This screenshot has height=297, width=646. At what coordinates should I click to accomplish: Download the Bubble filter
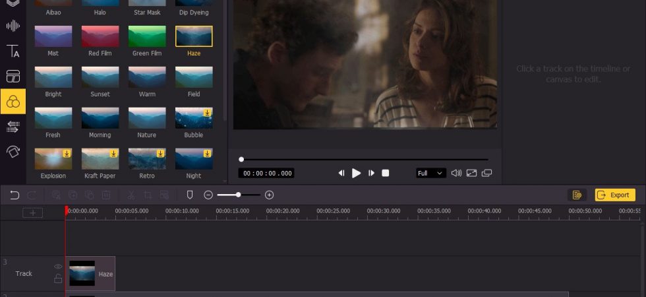207,113
